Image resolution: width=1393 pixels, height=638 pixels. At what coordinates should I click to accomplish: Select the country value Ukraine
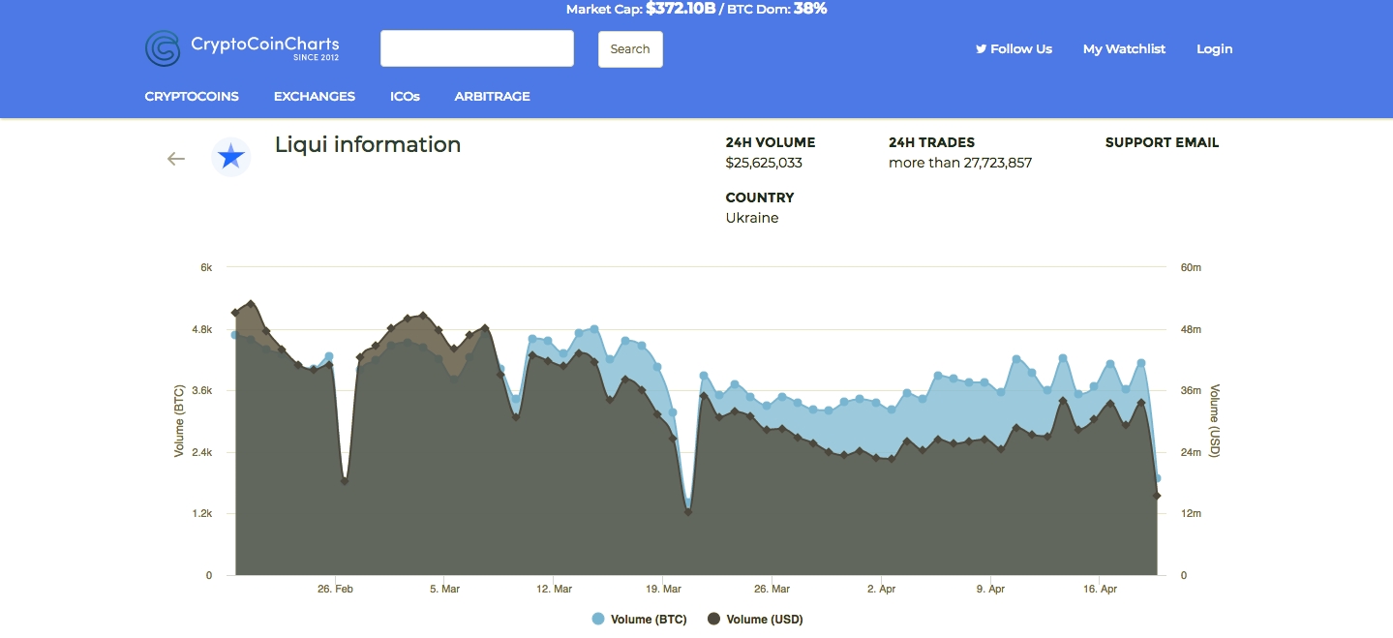752,218
